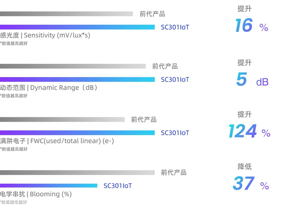Click the gradient SC301IoT Sensitivity bar
Viewport: 283px width, 221px height.
point(77,27)
